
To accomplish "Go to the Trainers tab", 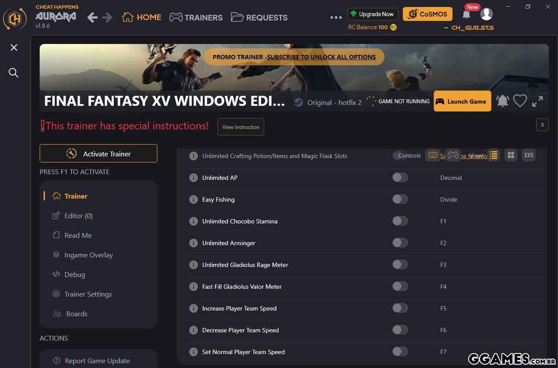I will (196, 17).
